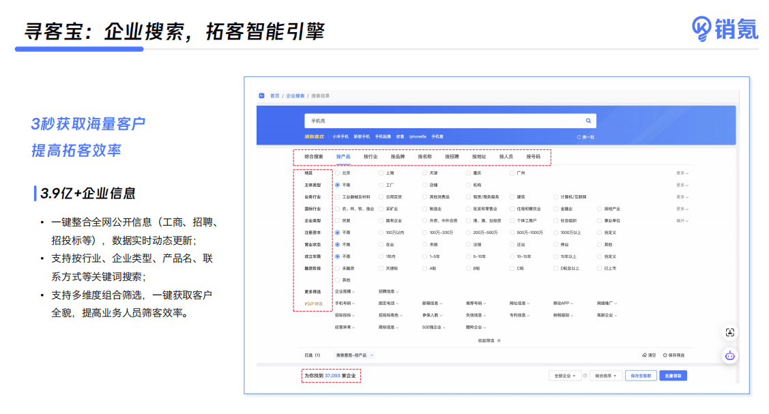The image size is (769, 414).
Task: Open the robot assistant icon
Action: coord(730,355)
